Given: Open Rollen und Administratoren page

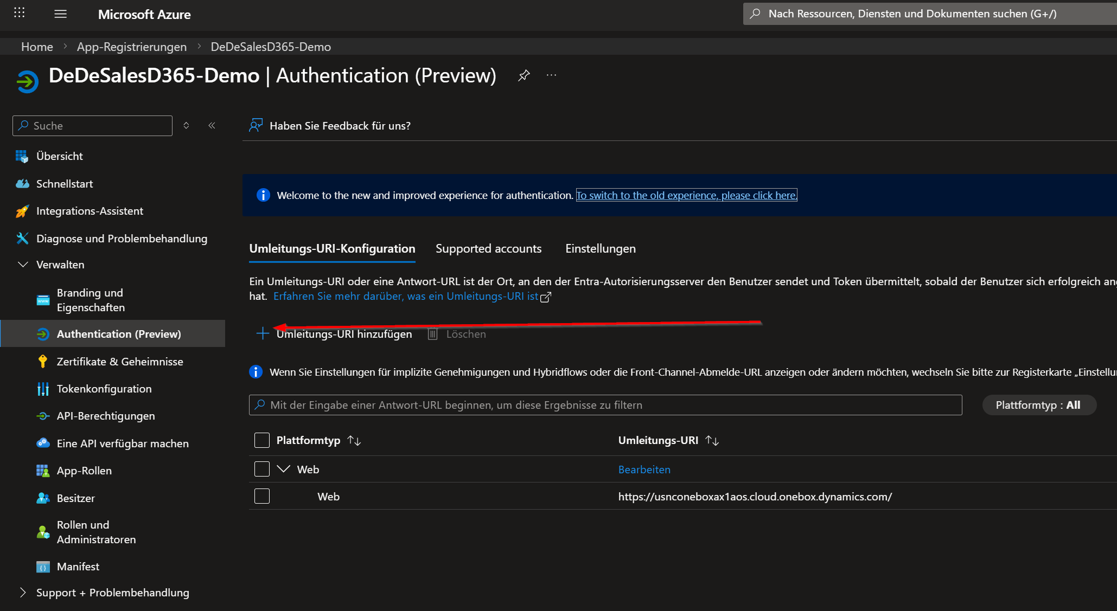Looking at the screenshot, I should point(97,532).
